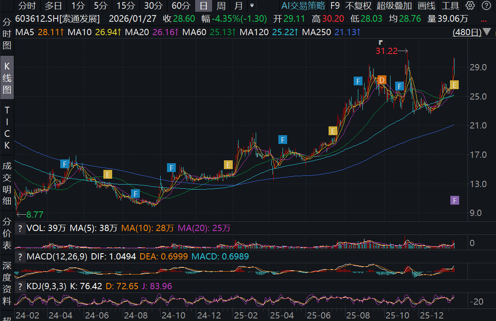Click the 画线 drawing button
The image size is (496, 321).
point(427,6)
